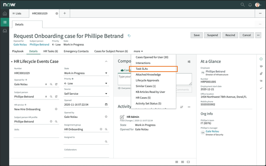Toggle Everyone visibility eye below comment box
This screenshot has width=266, height=166.
pyautogui.click(x=119, y=88)
